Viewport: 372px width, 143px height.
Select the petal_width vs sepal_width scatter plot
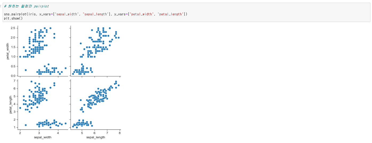click(x=43, y=51)
